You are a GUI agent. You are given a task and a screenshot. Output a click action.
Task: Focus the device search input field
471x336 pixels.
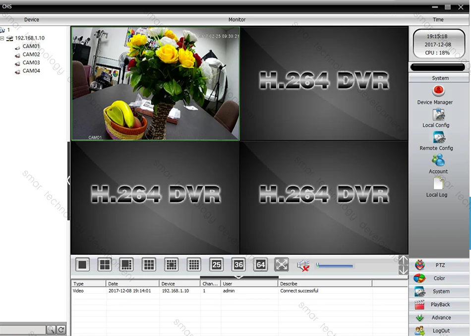pyautogui.click(x=23, y=330)
